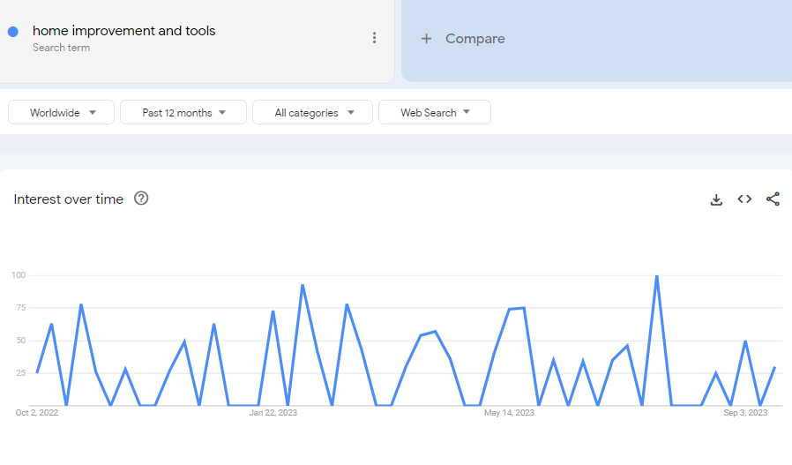Open the Interest over time help icon
This screenshot has height=465, width=792.
(x=141, y=199)
